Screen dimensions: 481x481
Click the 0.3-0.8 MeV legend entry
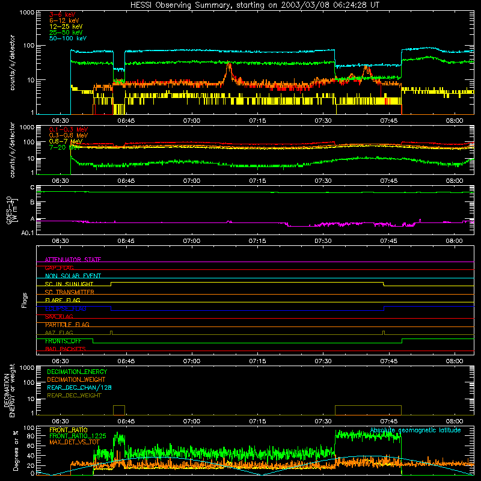(69, 135)
